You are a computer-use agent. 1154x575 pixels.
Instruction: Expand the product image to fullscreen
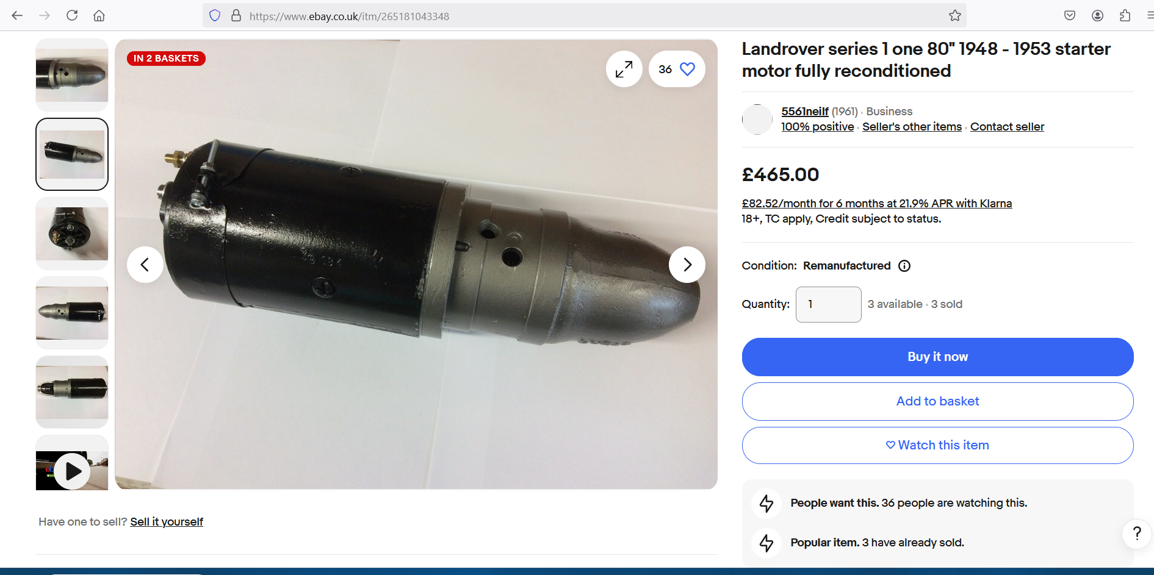click(x=624, y=69)
